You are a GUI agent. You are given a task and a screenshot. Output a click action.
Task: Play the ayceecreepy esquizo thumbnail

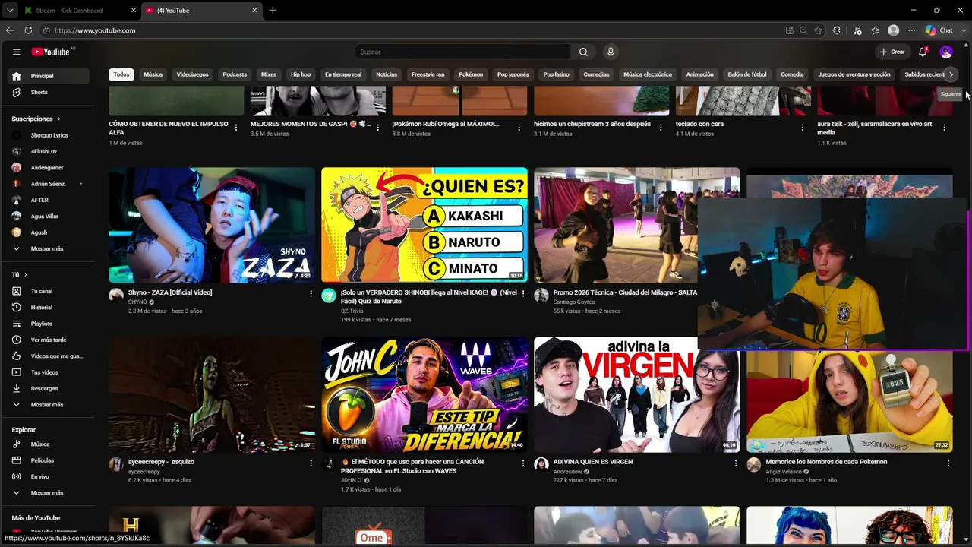coord(212,394)
